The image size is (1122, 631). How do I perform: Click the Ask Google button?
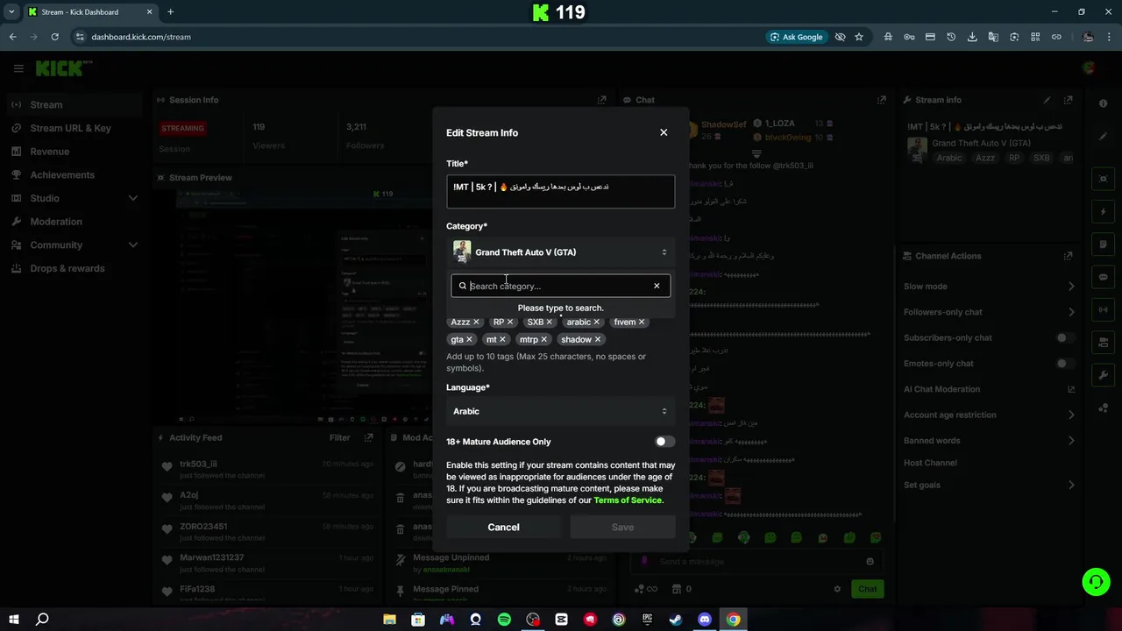796,37
